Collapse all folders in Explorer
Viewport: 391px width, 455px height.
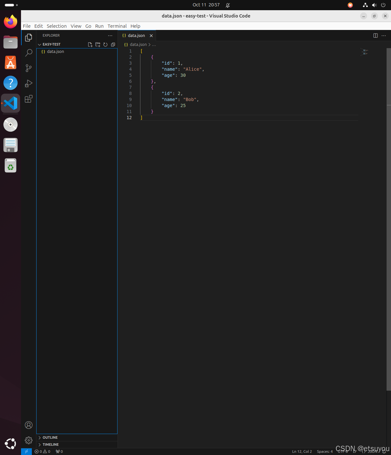113,45
